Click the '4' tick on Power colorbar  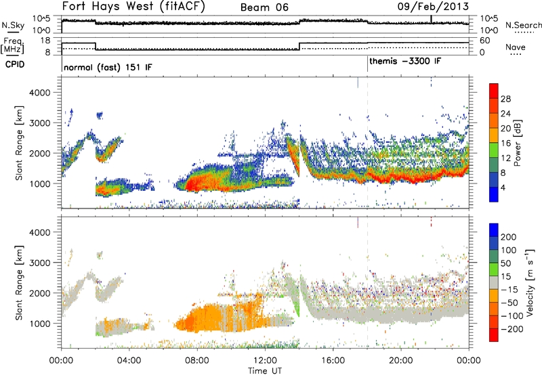(503, 187)
